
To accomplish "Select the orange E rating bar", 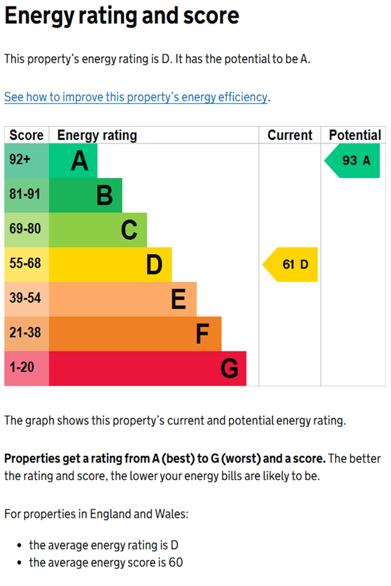I will (123, 299).
